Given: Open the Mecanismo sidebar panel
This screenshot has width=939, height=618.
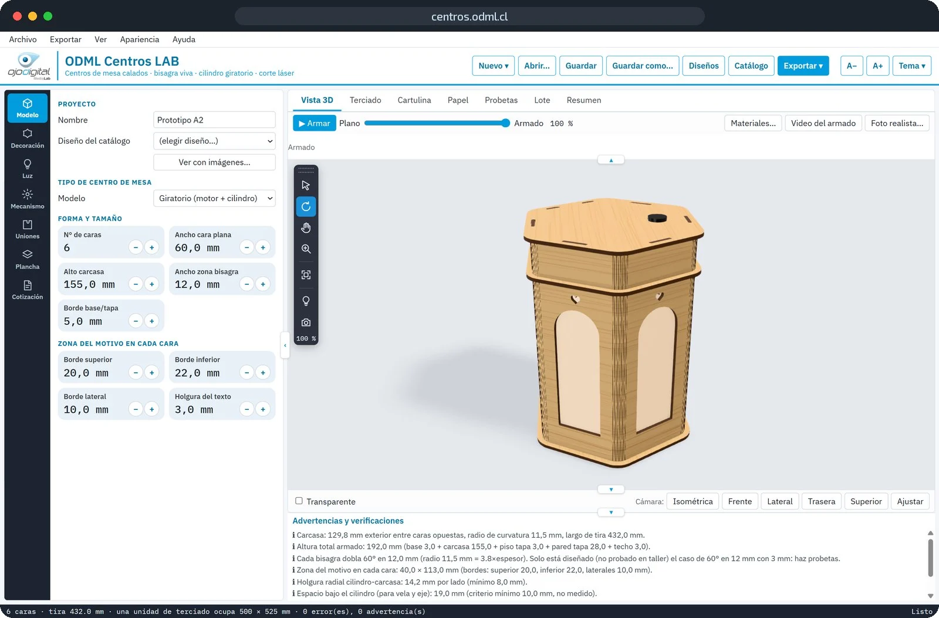Looking at the screenshot, I should (x=28, y=199).
